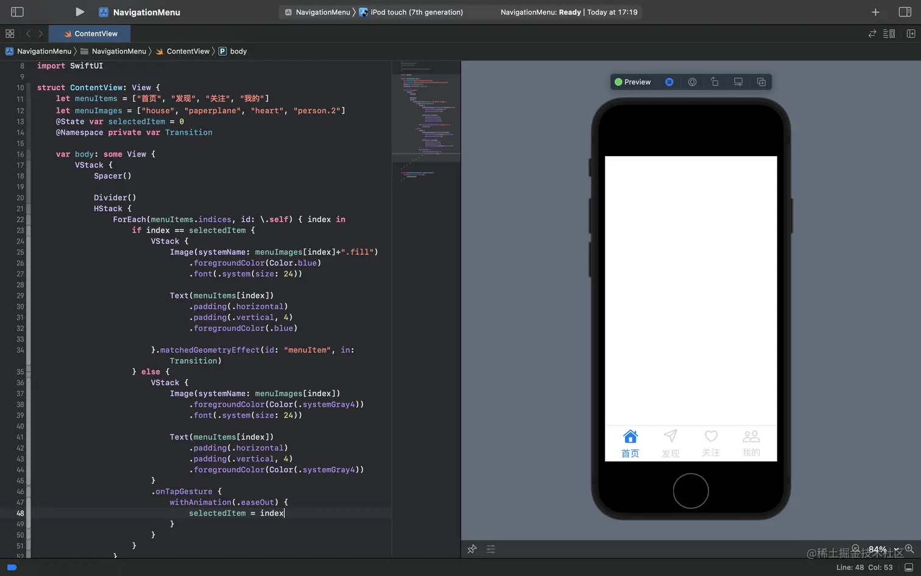Open canvas preview settings sliders icon
Image resolution: width=921 pixels, height=576 pixels.
(x=491, y=549)
